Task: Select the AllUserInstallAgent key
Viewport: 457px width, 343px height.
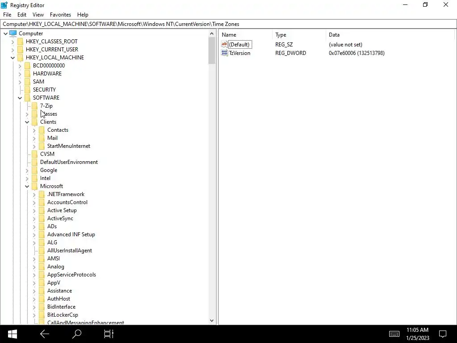Action: point(69,251)
